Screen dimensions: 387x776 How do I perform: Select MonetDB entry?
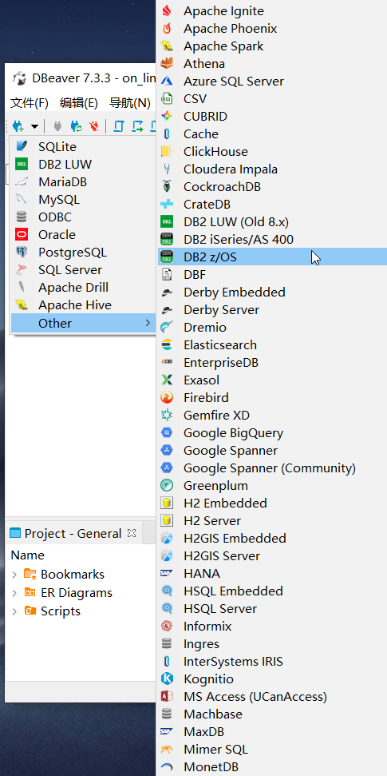(272, 767)
